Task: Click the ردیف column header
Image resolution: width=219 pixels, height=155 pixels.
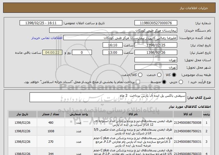Action: (206, 114)
